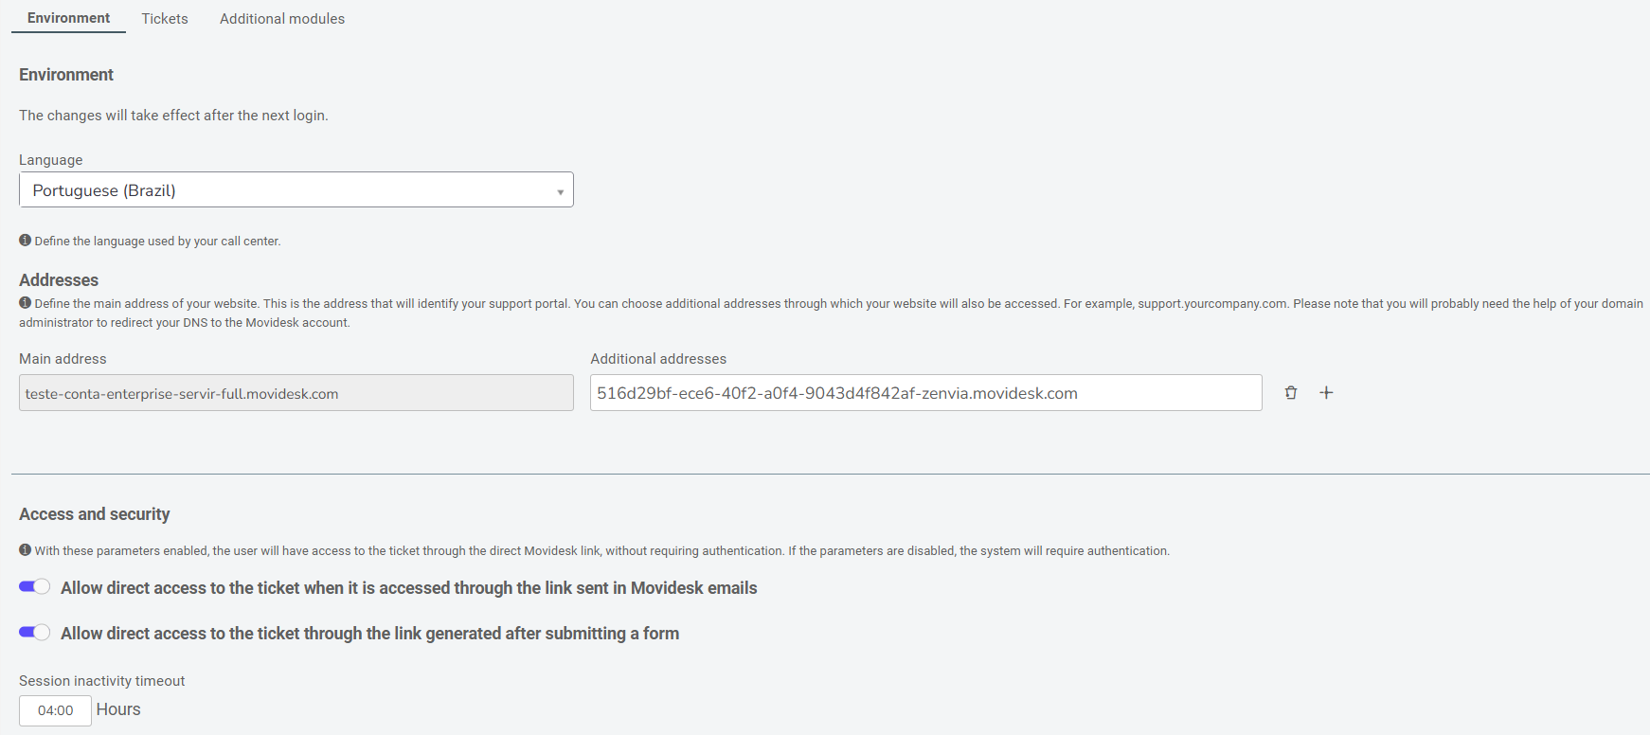Click the info icon under Addresses heading
The height and width of the screenshot is (735, 1650).
click(26, 303)
